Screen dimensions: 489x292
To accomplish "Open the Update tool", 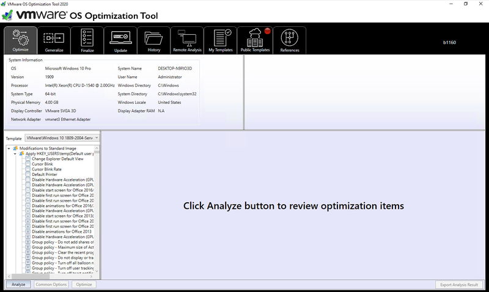I will click(x=120, y=40).
